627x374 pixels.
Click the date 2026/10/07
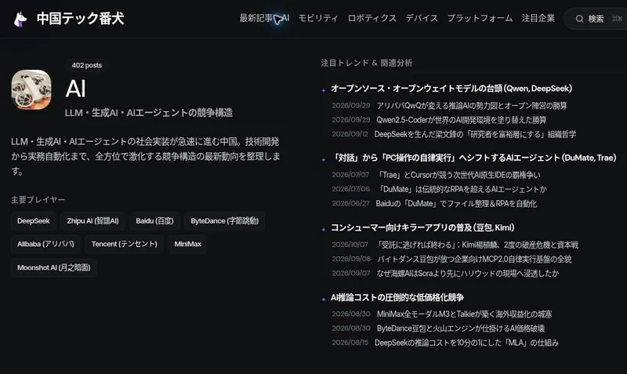350,245
